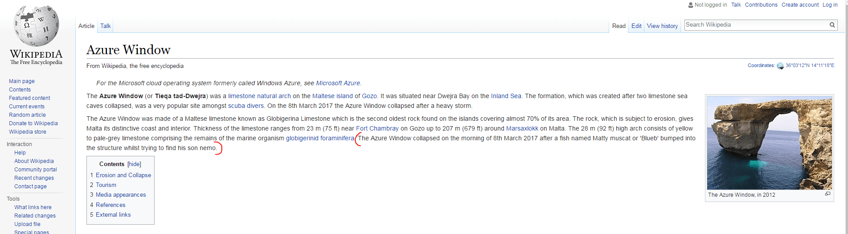848x234 pixels.
Task: Open the scuba divers link
Action: (246, 106)
